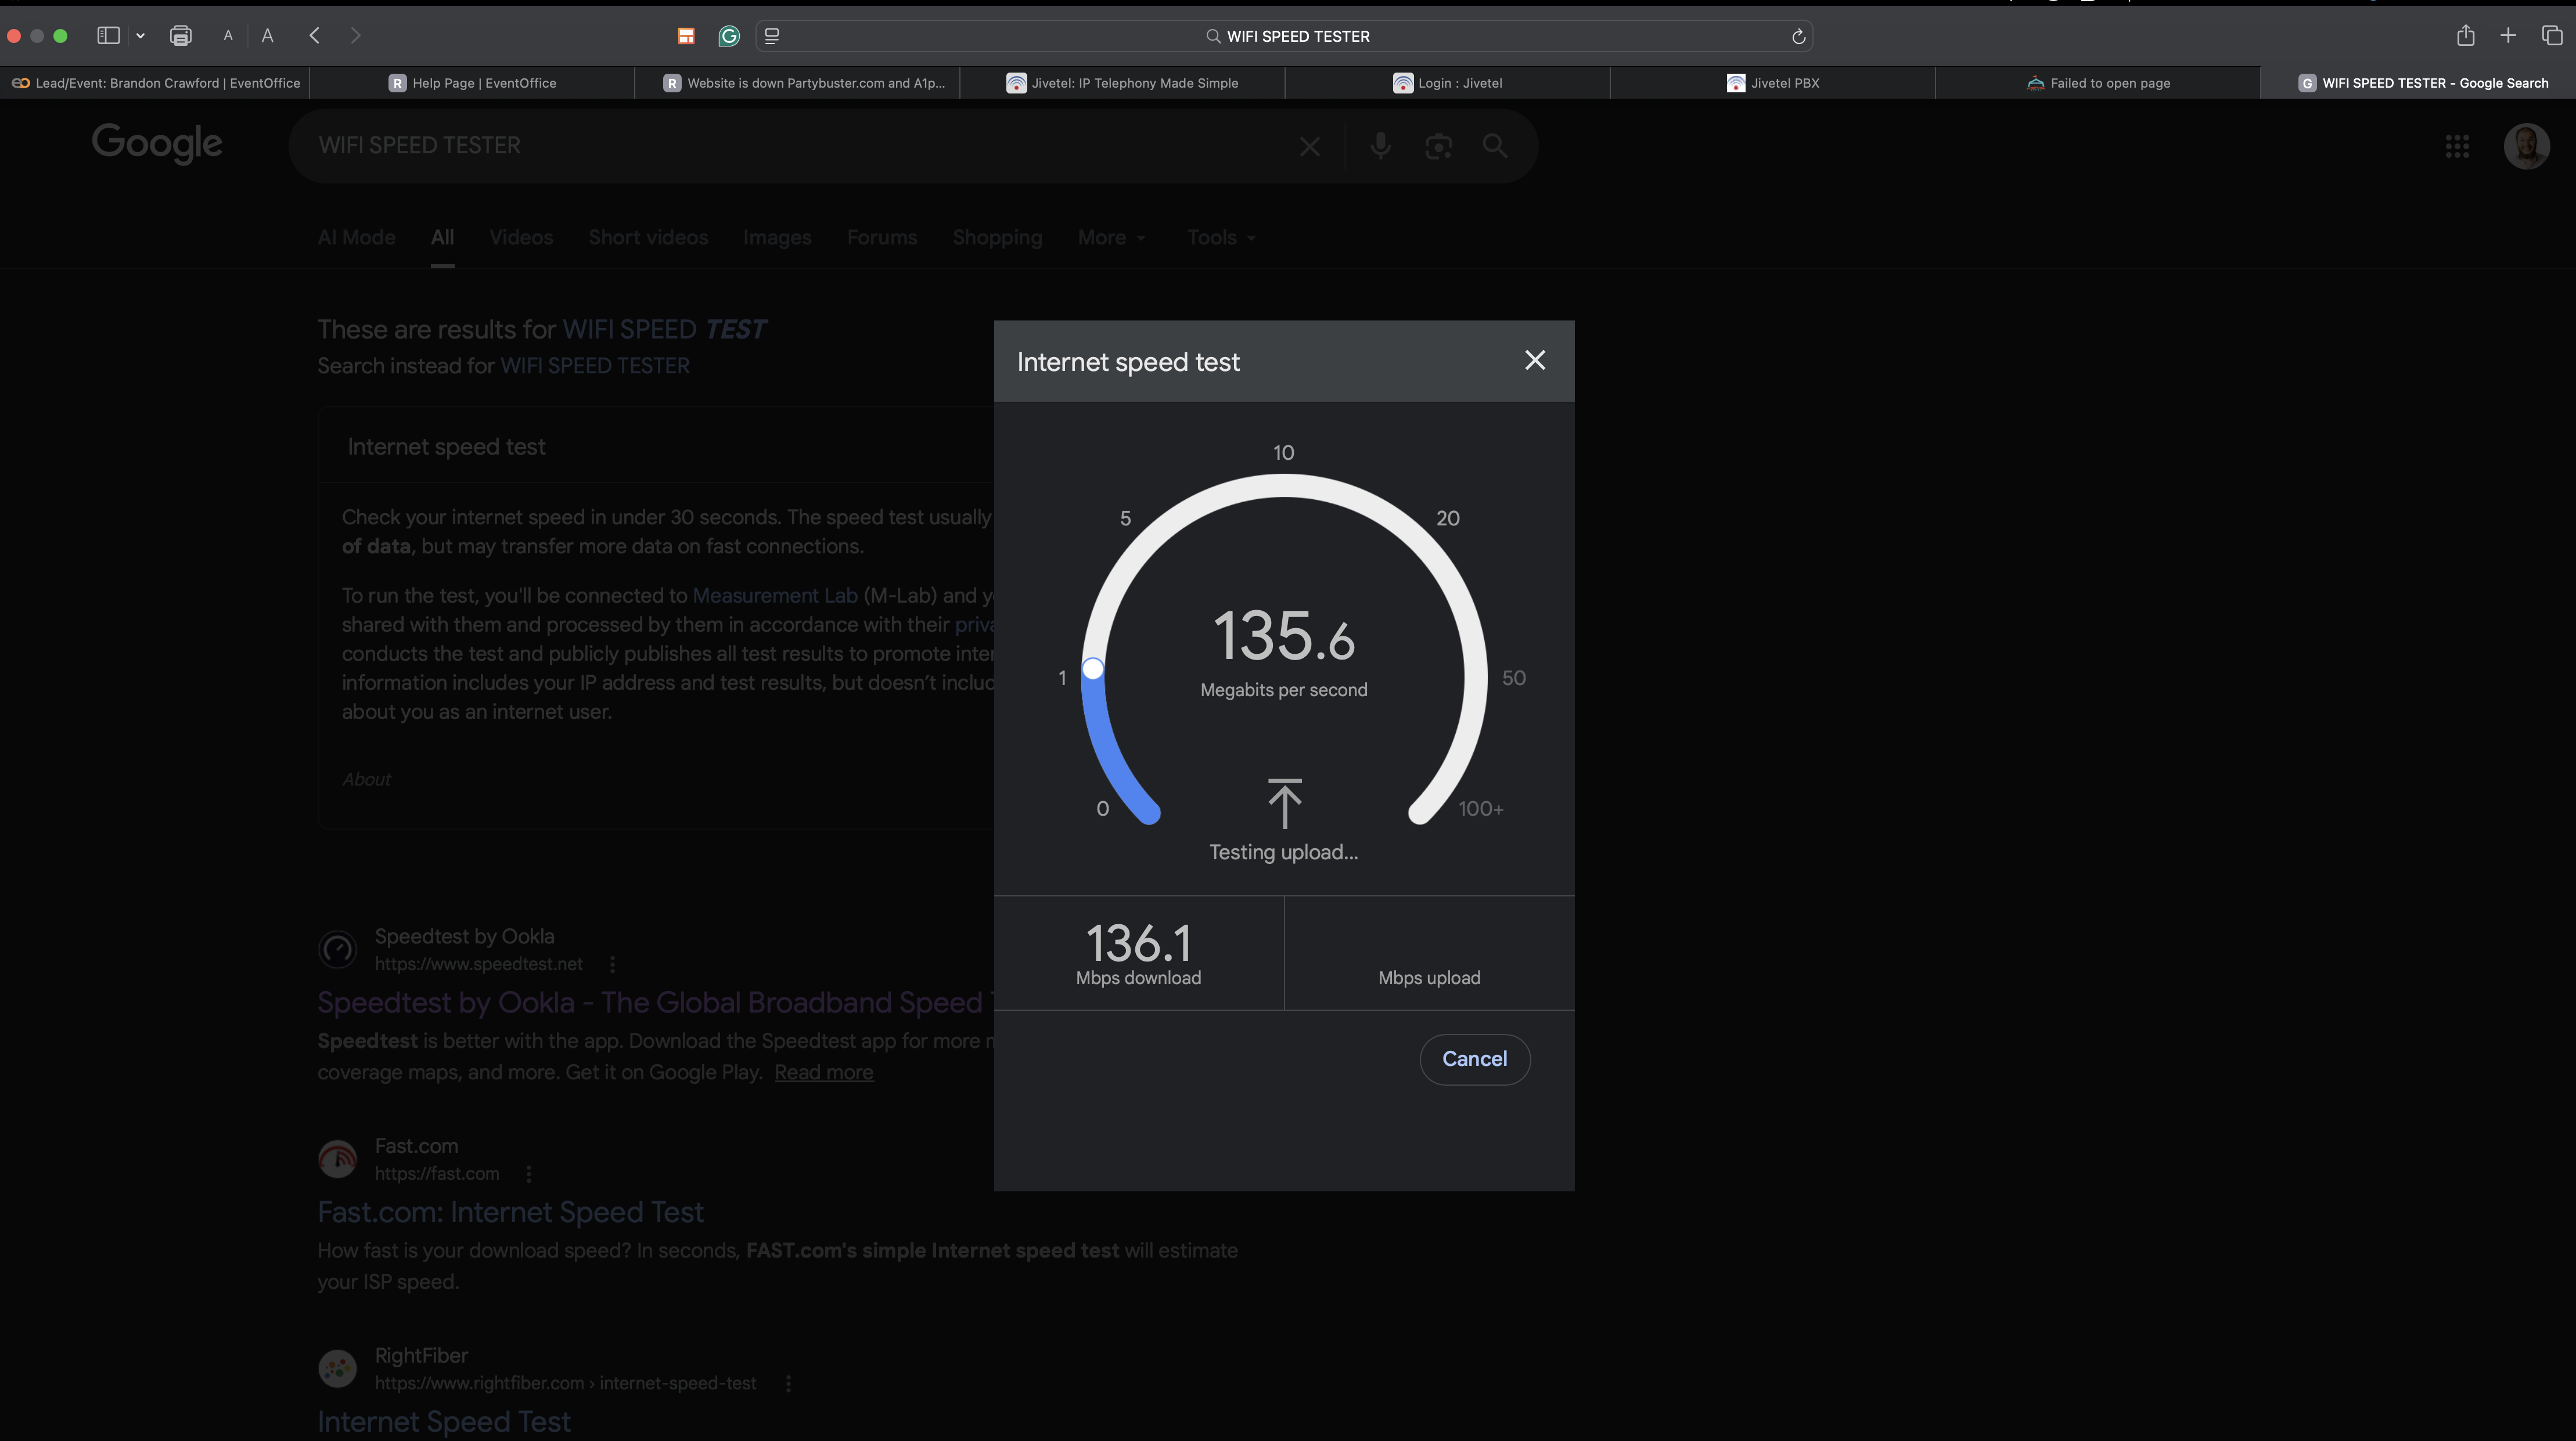Click the Google search input box
The width and height of the screenshot is (2576, 1441).
coord(800,146)
